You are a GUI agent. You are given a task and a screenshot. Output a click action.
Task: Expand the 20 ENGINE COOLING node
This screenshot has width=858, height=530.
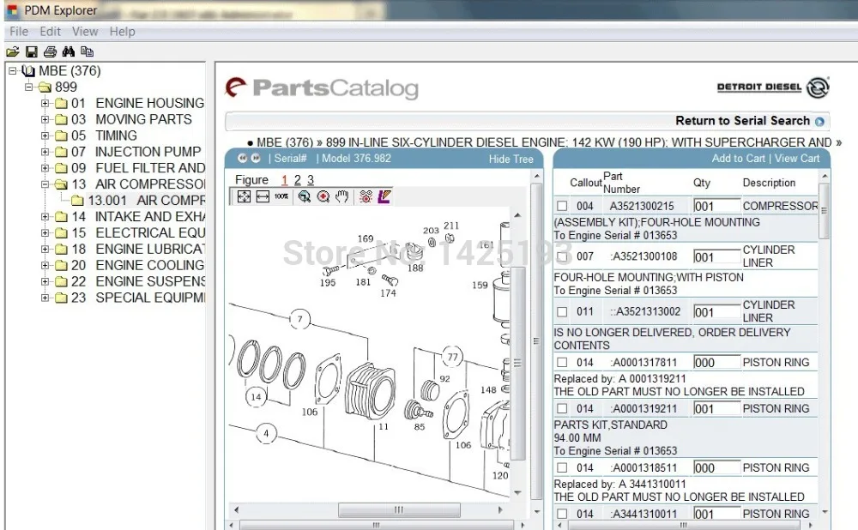45,265
